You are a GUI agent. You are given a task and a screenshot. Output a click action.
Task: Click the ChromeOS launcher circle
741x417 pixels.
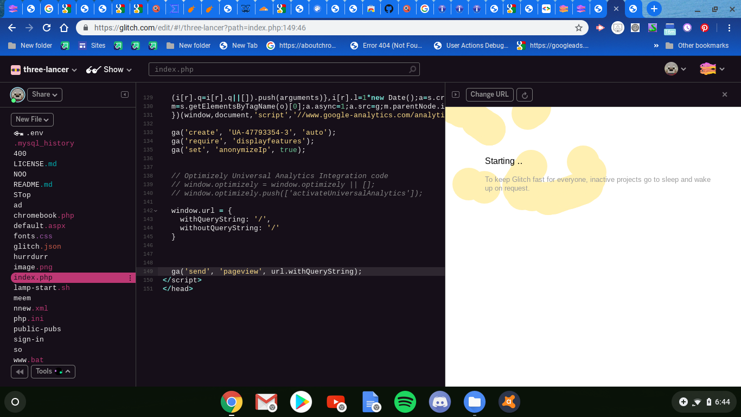tap(15, 402)
